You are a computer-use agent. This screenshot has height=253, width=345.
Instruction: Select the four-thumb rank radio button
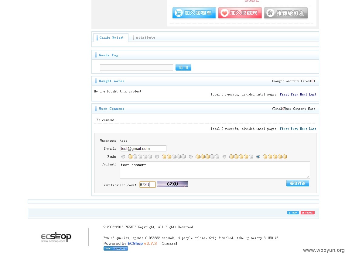(224, 157)
